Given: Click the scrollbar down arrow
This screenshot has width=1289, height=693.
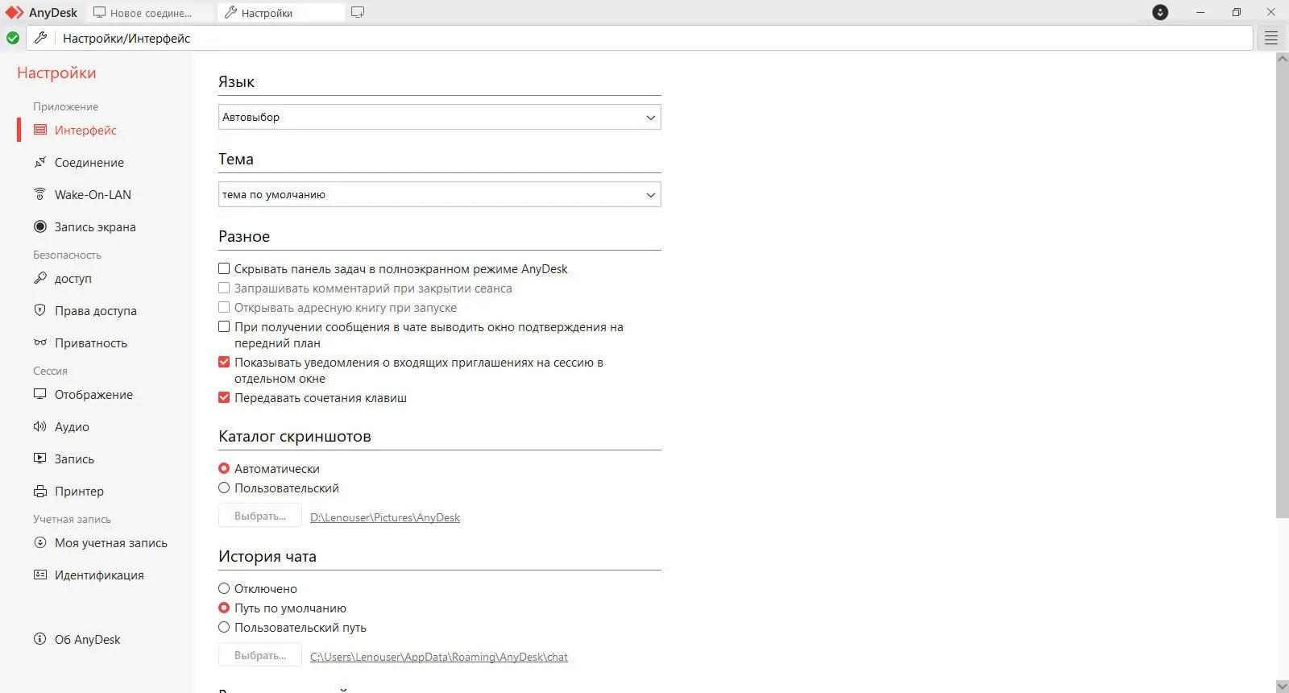Looking at the screenshot, I should tap(1283, 687).
